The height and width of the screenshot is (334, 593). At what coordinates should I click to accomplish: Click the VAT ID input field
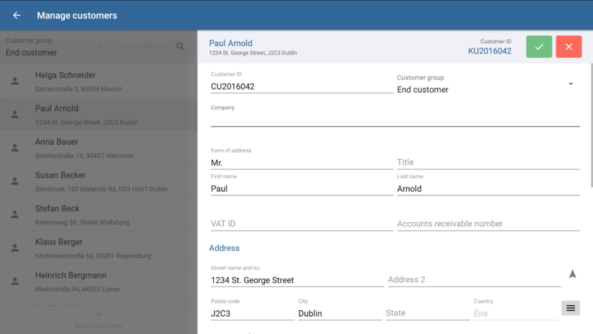click(301, 224)
